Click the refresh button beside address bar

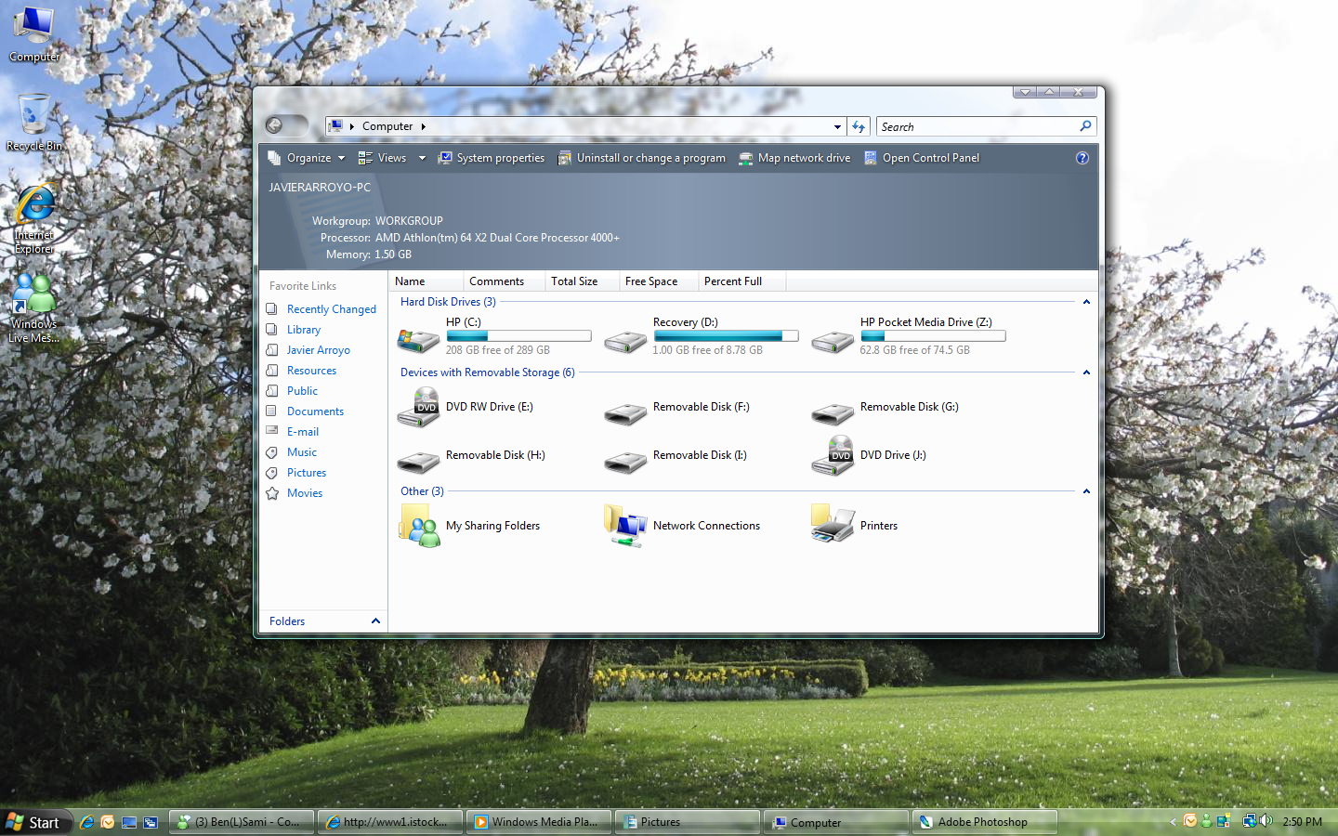point(859,126)
